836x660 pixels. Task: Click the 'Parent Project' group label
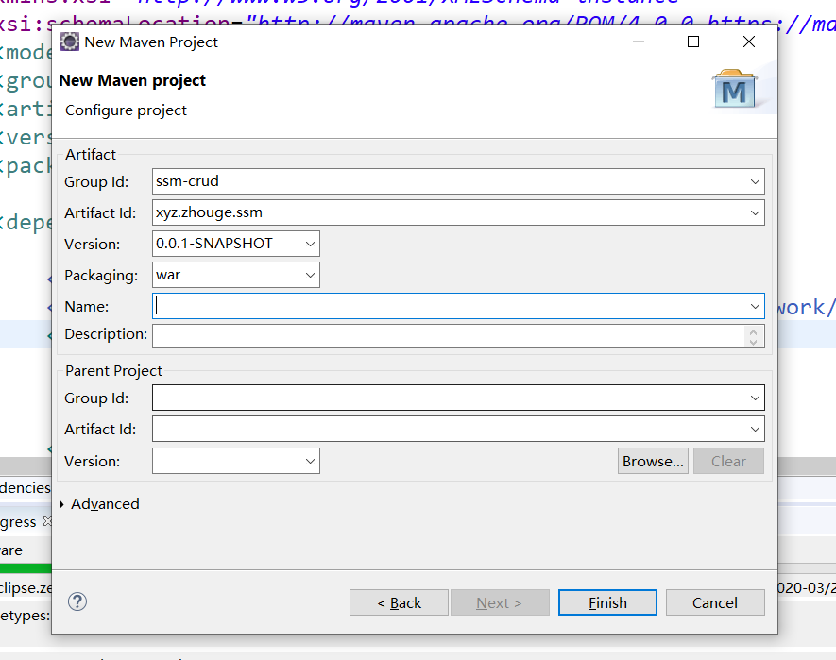coord(113,370)
